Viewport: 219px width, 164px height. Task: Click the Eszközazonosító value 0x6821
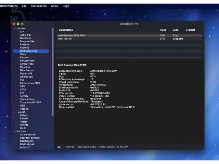pos(94,87)
